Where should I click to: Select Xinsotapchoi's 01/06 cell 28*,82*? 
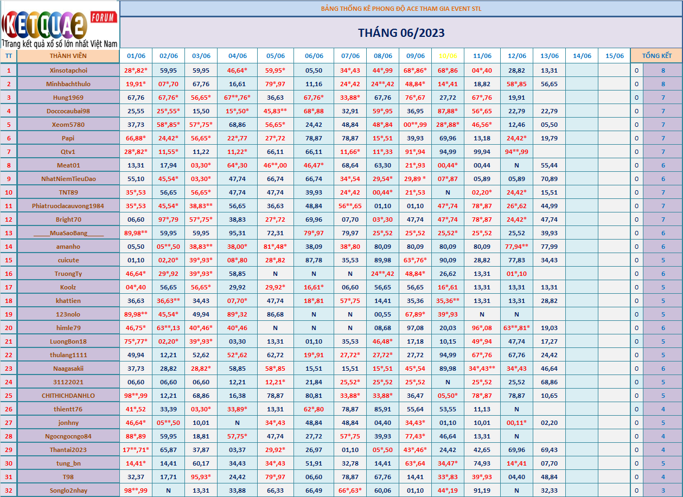click(x=136, y=70)
